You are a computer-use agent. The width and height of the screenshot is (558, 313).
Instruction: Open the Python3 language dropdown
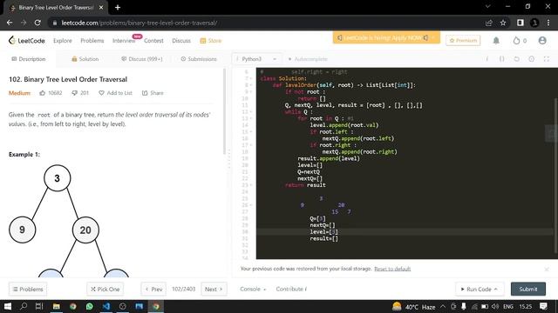[x=256, y=59]
